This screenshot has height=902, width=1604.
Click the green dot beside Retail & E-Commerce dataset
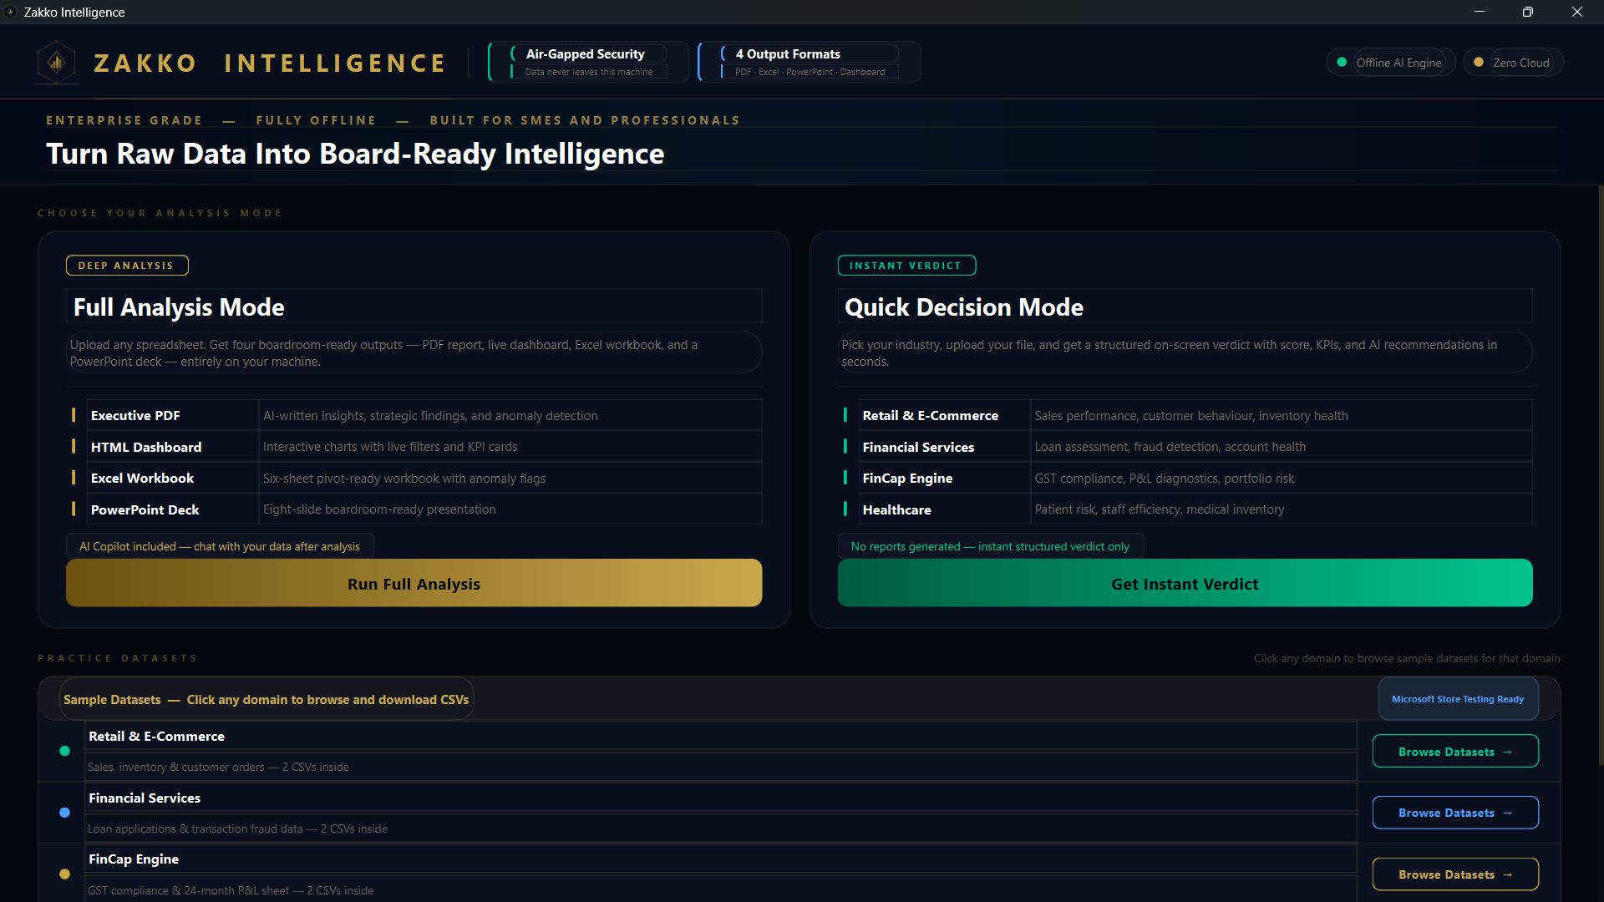click(64, 751)
